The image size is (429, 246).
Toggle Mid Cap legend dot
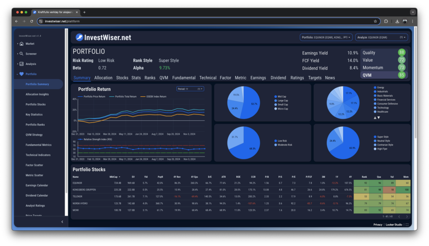276,97
